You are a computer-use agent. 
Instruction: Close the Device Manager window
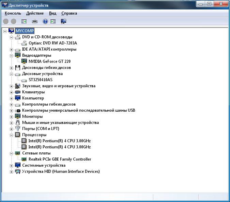[221, 4]
